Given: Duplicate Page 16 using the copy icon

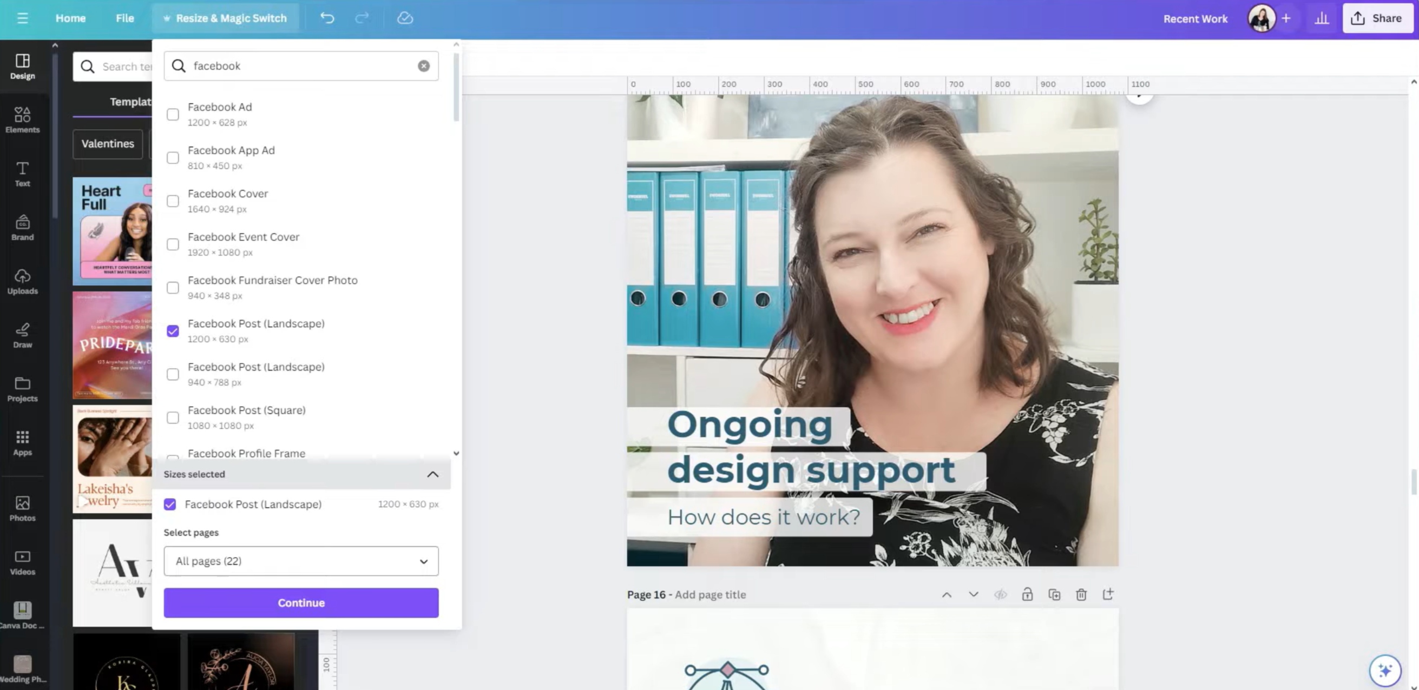Looking at the screenshot, I should coord(1054,594).
